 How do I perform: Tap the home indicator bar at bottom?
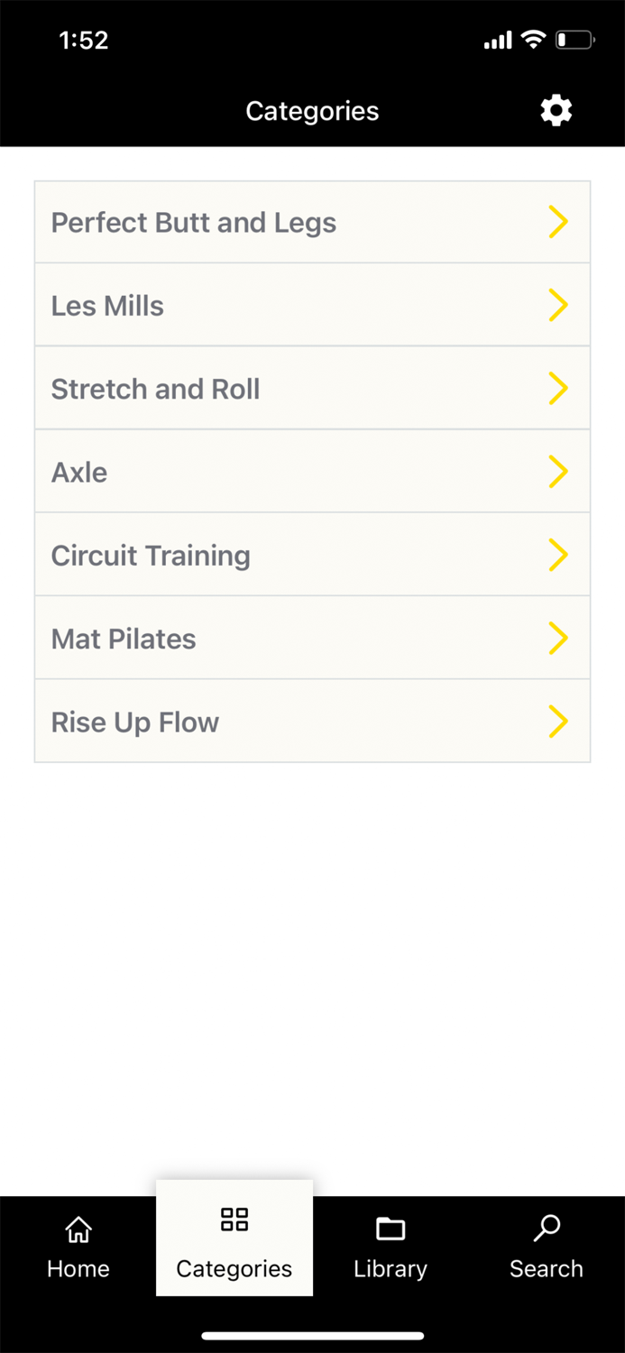click(312, 1336)
